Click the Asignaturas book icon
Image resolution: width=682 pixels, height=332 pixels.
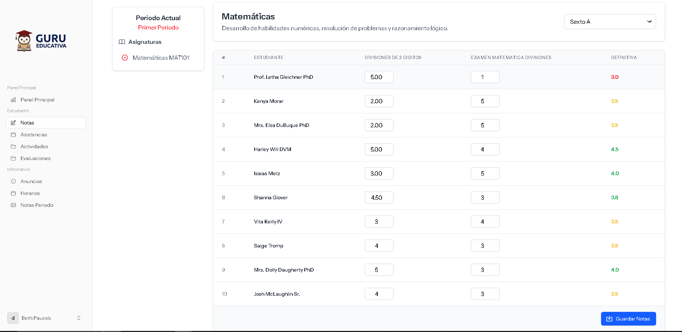(x=122, y=42)
